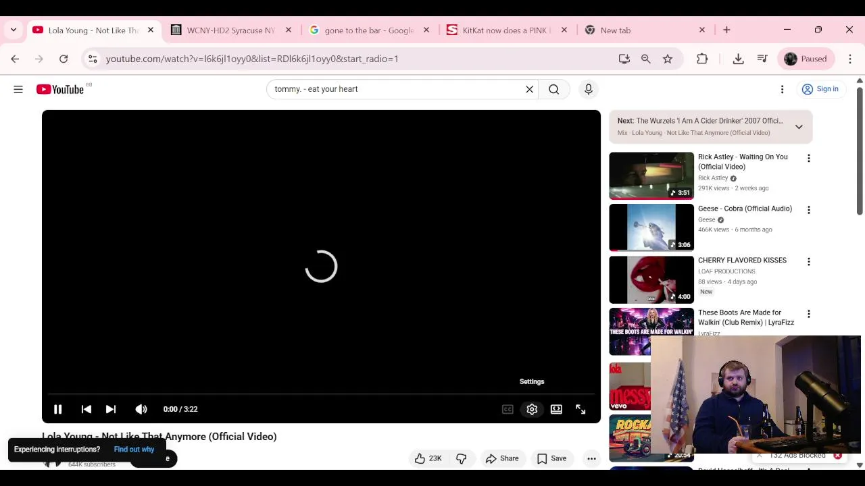Open CHERRY FLAVORED KISSES thumbnail

coord(651,279)
